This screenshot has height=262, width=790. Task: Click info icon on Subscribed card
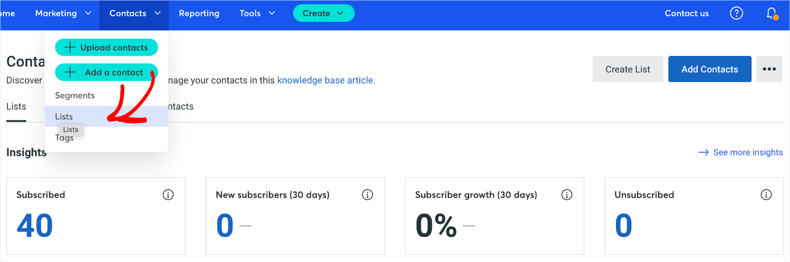(168, 195)
